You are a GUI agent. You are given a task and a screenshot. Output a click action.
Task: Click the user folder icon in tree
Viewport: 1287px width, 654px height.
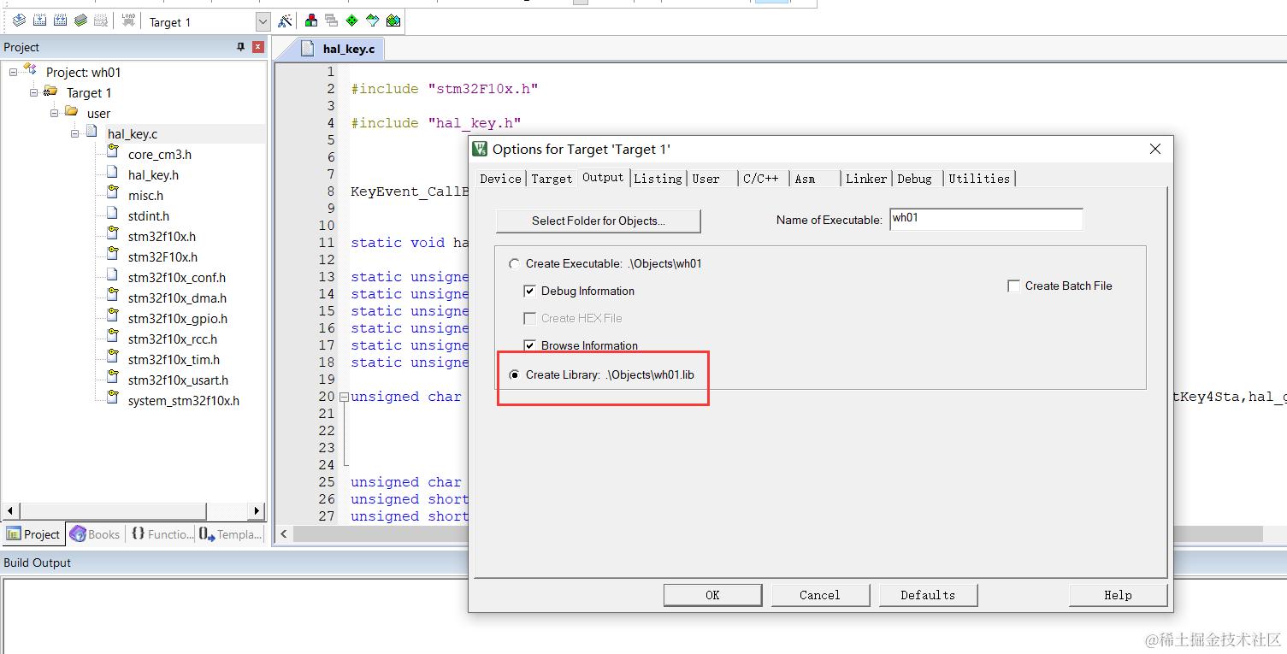pyautogui.click(x=72, y=112)
